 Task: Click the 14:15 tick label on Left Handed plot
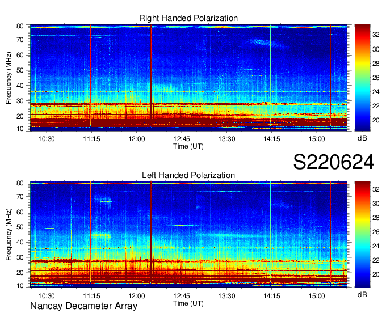tap(272, 296)
